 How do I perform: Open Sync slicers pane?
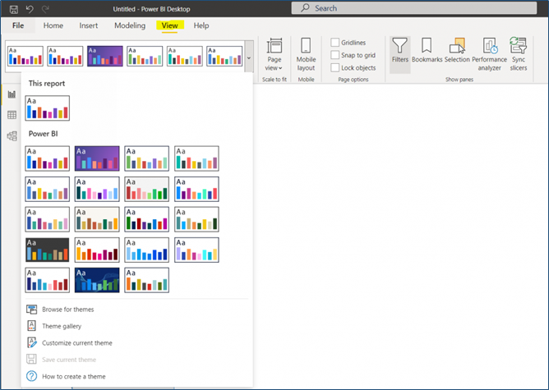point(519,54)
